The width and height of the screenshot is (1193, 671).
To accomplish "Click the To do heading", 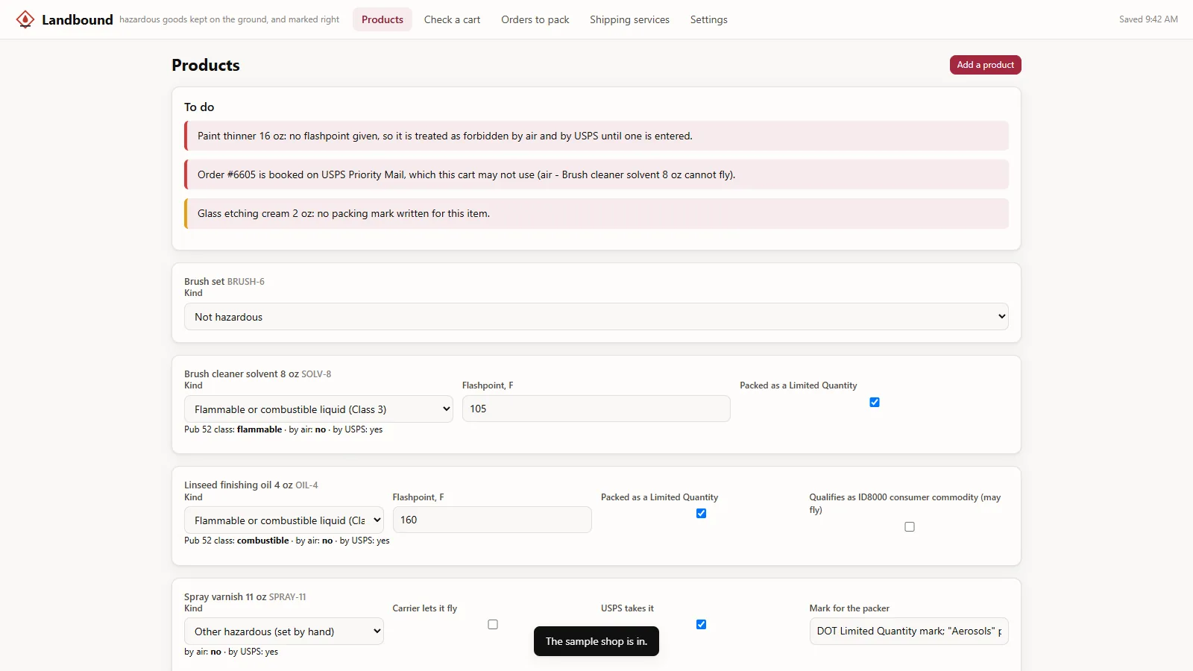I will (199, 107).
